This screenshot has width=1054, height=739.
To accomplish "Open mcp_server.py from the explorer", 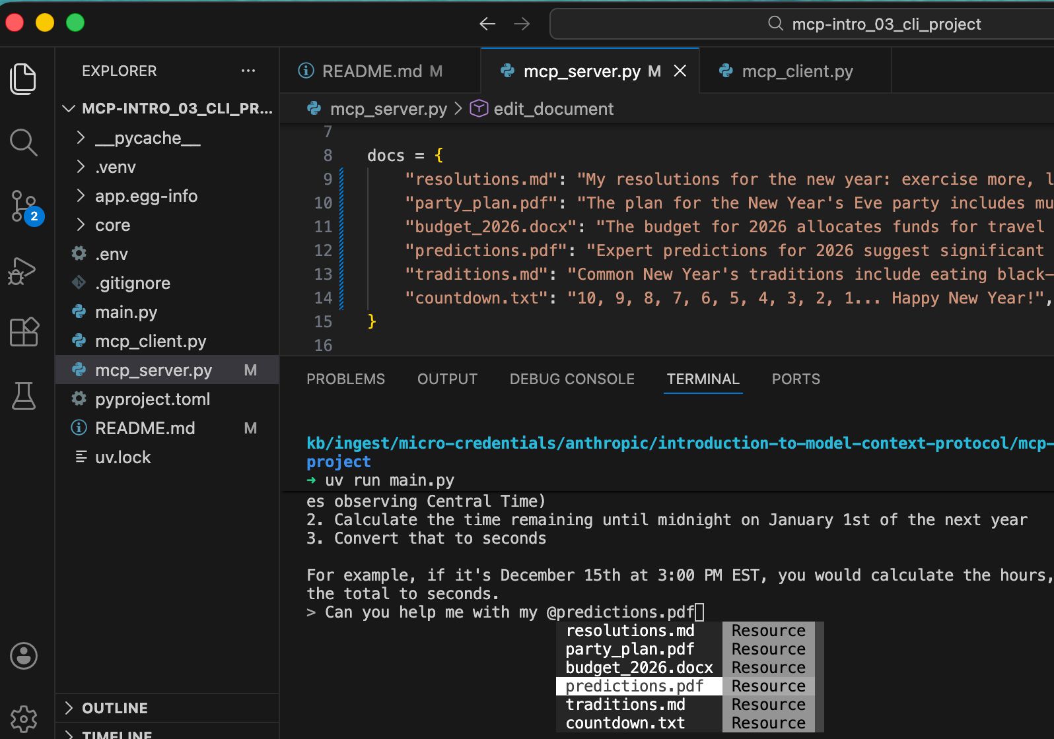I will click(167, 369).
